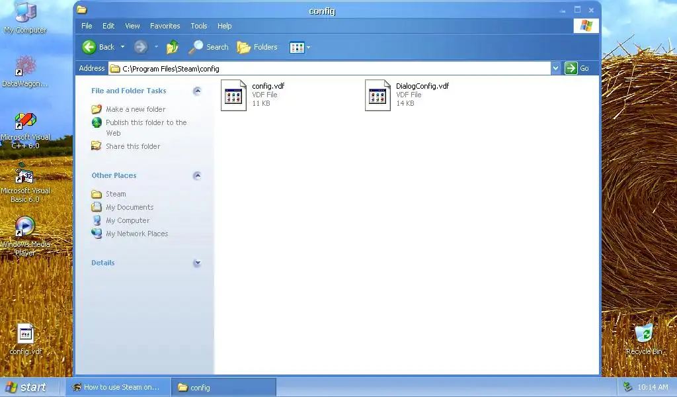Click Make a new folder
The image size is (677, 397).
(136, 109)
